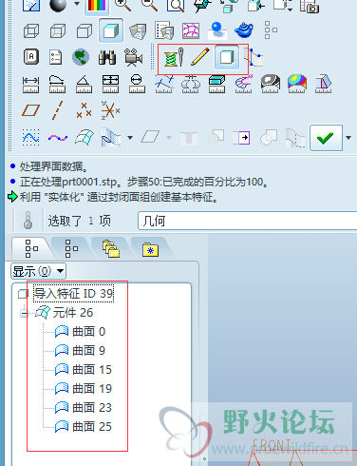
Task: Switch to the second tree tab
Action: pos(71,248)
